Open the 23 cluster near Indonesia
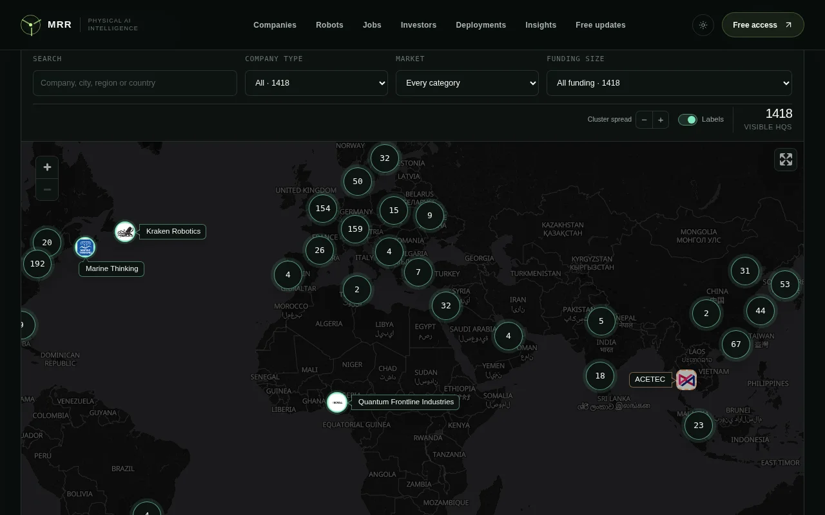This screenshot has width=825, height=515. pos(699,426)
